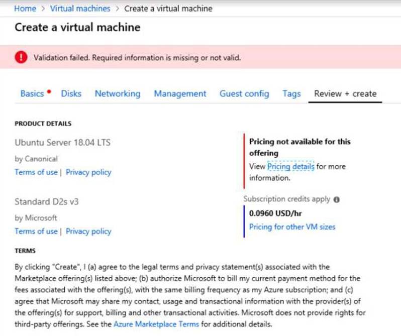Click Pricing not available for this offering
Image resolution: width=401 pixels, height=336 pixels.
point(299,147)
